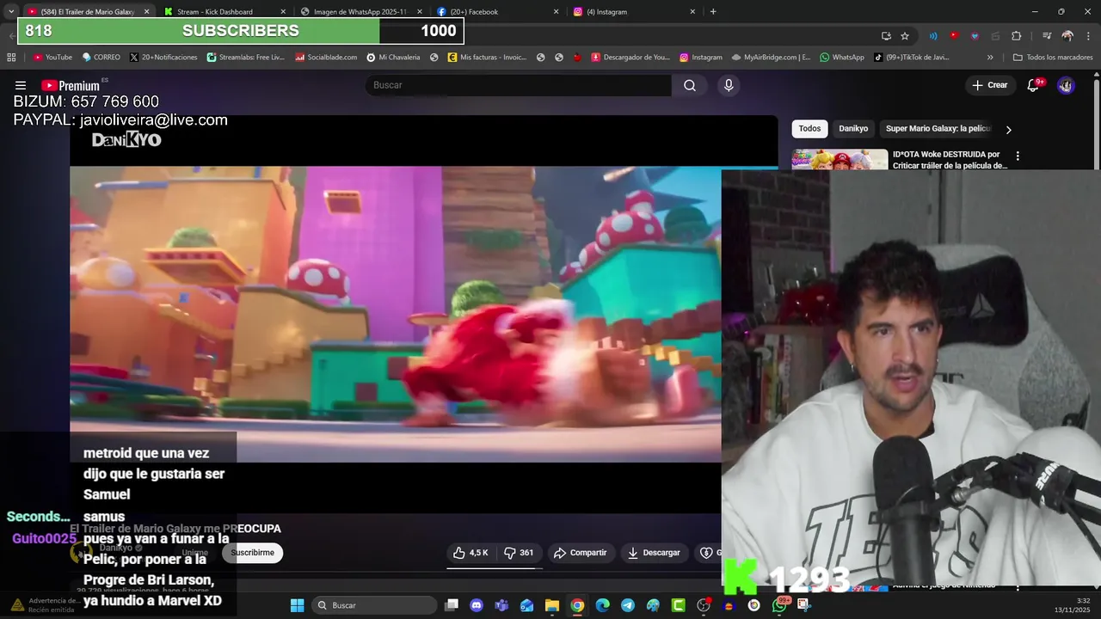Open the ID*OTA Woke DESTRUIDA video title
Image resolution: width=1101 pixels, height=619 pixels.
point(950,160)
